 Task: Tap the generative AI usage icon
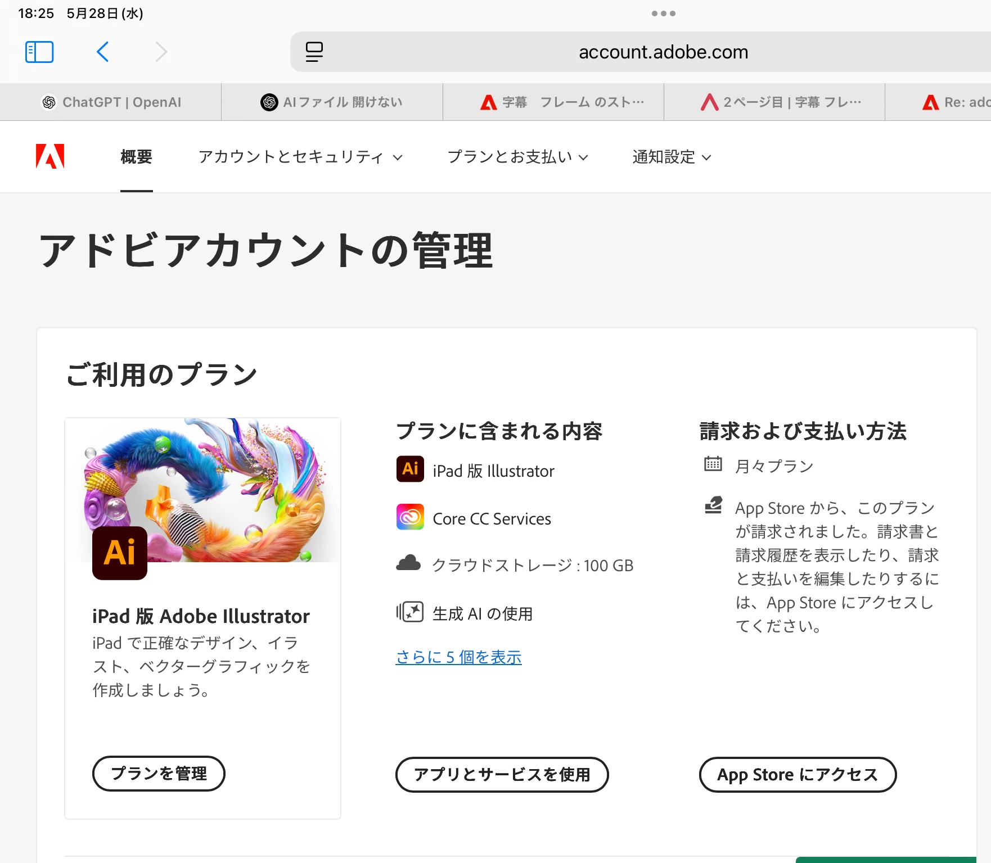[x=410, y=612]
